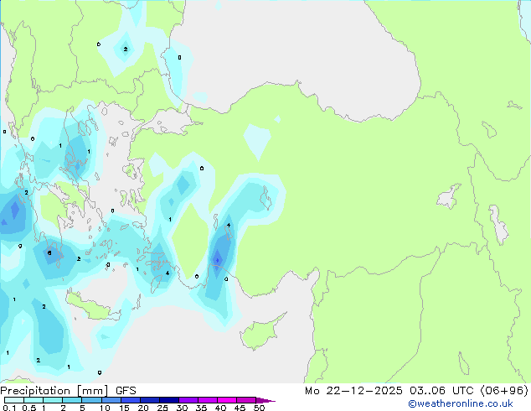This screenshot has width=531, height=411.
Task: Click the 0.5–1 mm legend swatch
Action: pos(34,400)
